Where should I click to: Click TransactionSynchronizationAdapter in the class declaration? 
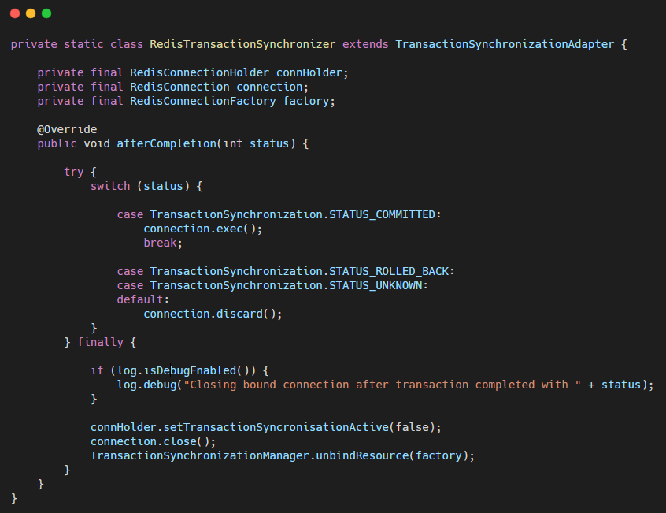[504, 44]
